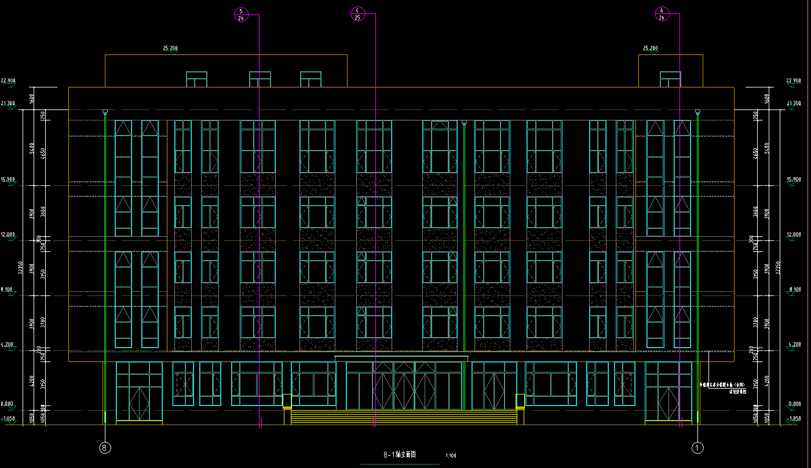
Task: Click right-side 15.900 elevation marker
Action: pyautogui.click(x=794, y=180)
